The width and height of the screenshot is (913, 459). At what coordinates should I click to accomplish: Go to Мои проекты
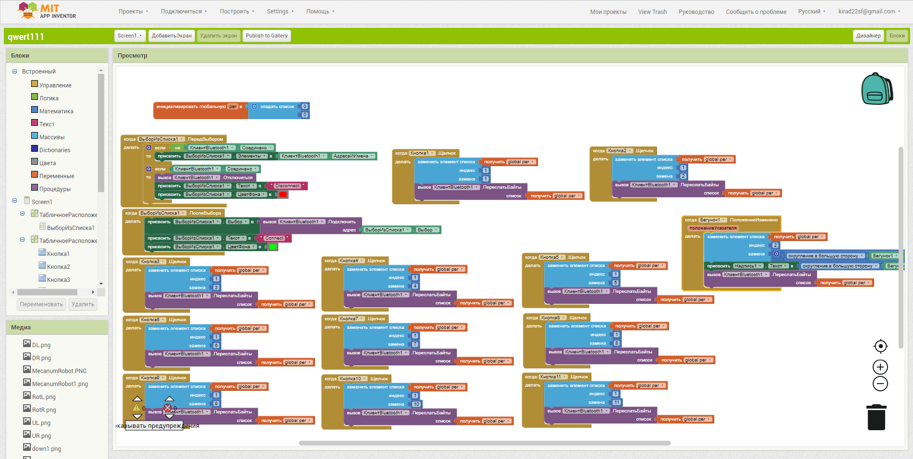point(608,12)
